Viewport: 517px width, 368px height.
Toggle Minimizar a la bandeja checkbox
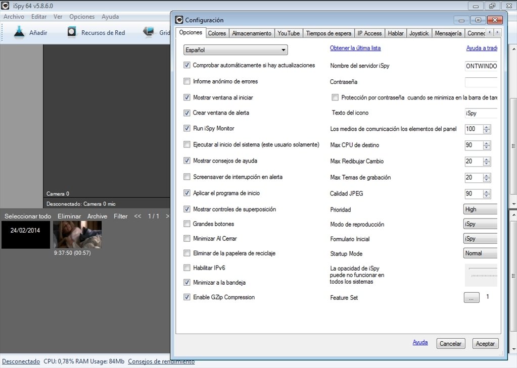[187, 282]
